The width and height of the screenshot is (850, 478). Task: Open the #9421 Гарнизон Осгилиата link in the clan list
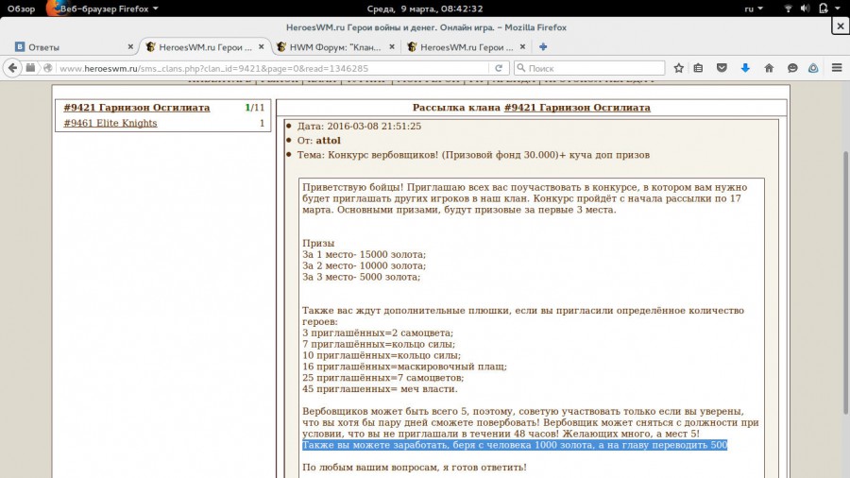(x=137, y=108)
